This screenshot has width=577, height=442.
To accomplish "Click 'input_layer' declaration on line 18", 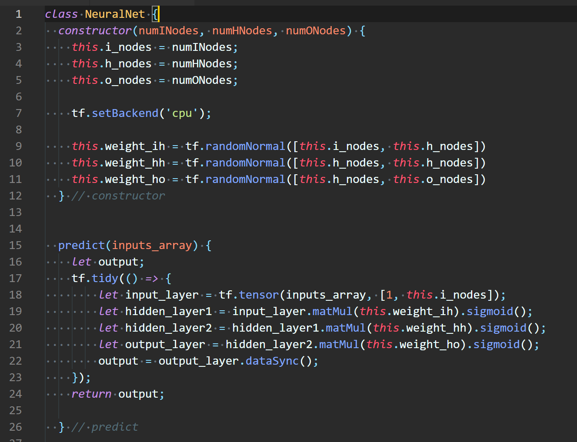I will 162,295.
